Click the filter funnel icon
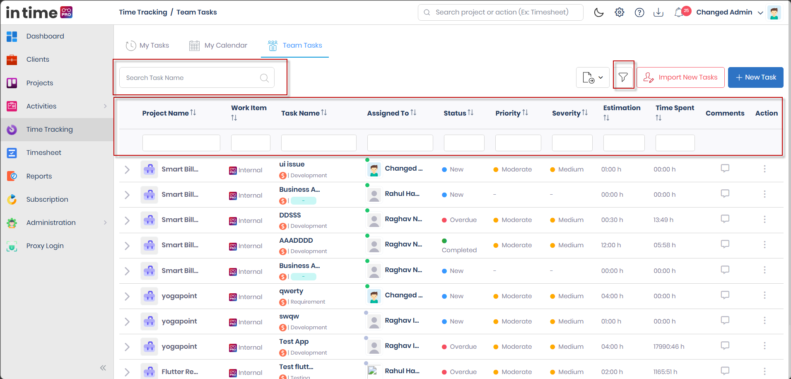 click(623, 77)
